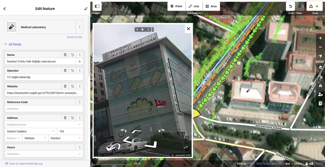Select the Point feature tool
The width and height of the screenshot is (325, 167).
tap(176, 6)
